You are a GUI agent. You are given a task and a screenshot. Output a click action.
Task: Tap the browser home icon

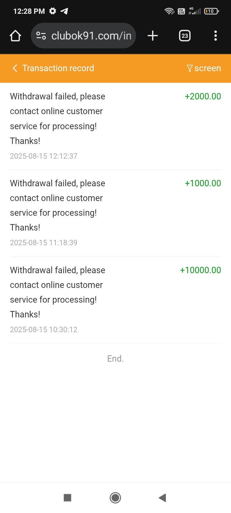point(15,36)
